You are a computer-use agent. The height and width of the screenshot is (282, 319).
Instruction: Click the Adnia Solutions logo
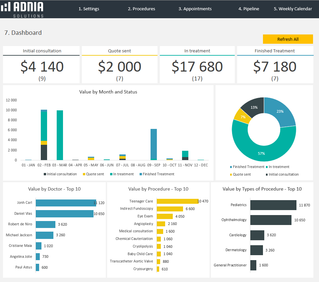[x=22, y=9]
